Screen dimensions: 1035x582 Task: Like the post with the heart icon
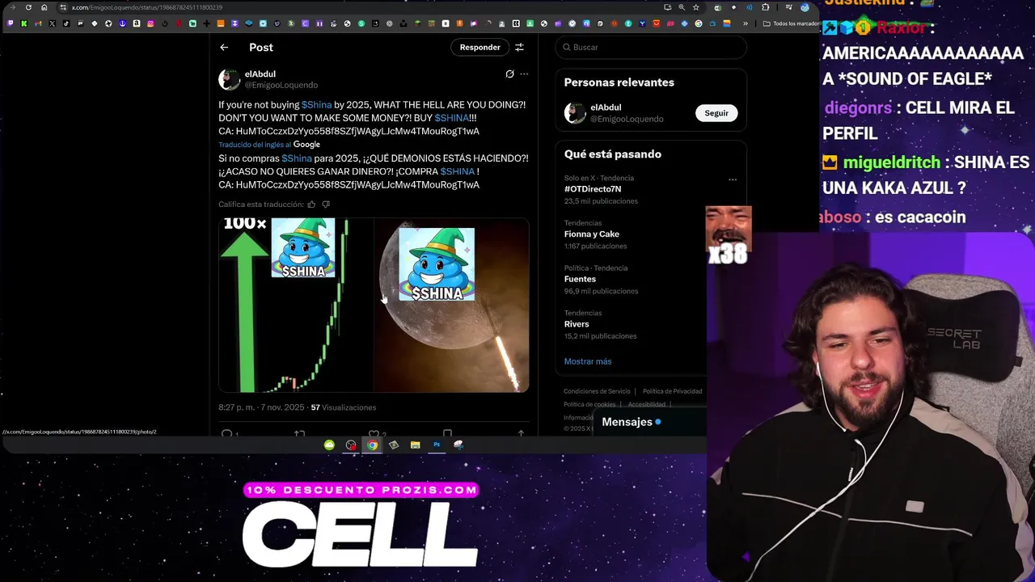(374, 433)
